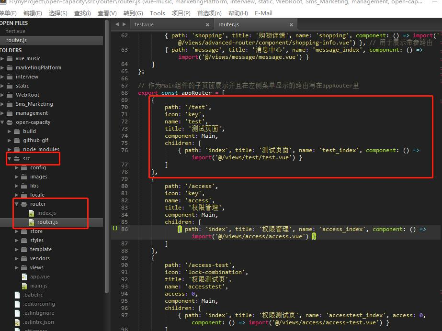Expand the Sms_Marketing folder arrow
This screenshot has height=331, width=442.
[2, 104]
